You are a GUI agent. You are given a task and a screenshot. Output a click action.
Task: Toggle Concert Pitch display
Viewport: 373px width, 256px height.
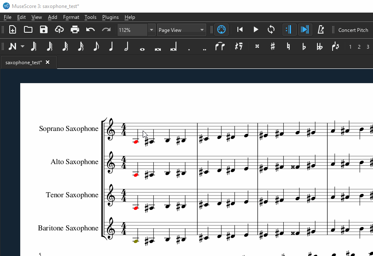[x=353, y=30]
